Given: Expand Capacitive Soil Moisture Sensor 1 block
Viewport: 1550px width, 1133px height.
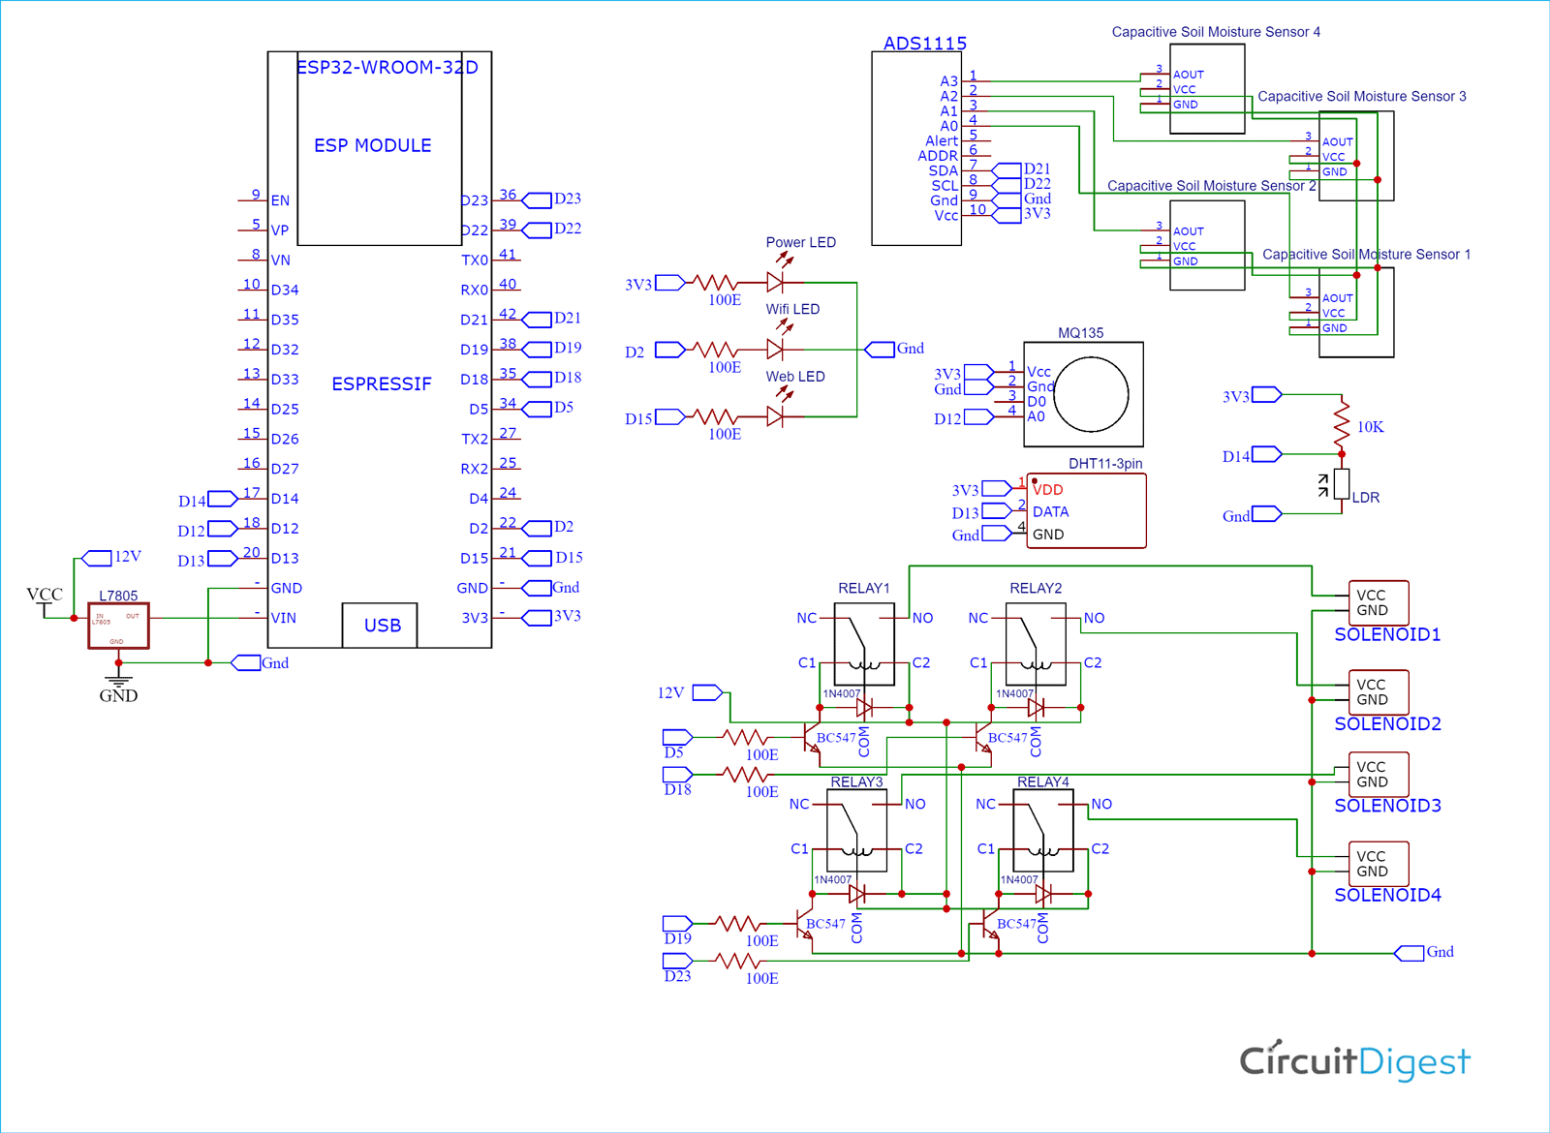Looking at the screenshot, I should pyautogui.click(x=1354, y=313).
